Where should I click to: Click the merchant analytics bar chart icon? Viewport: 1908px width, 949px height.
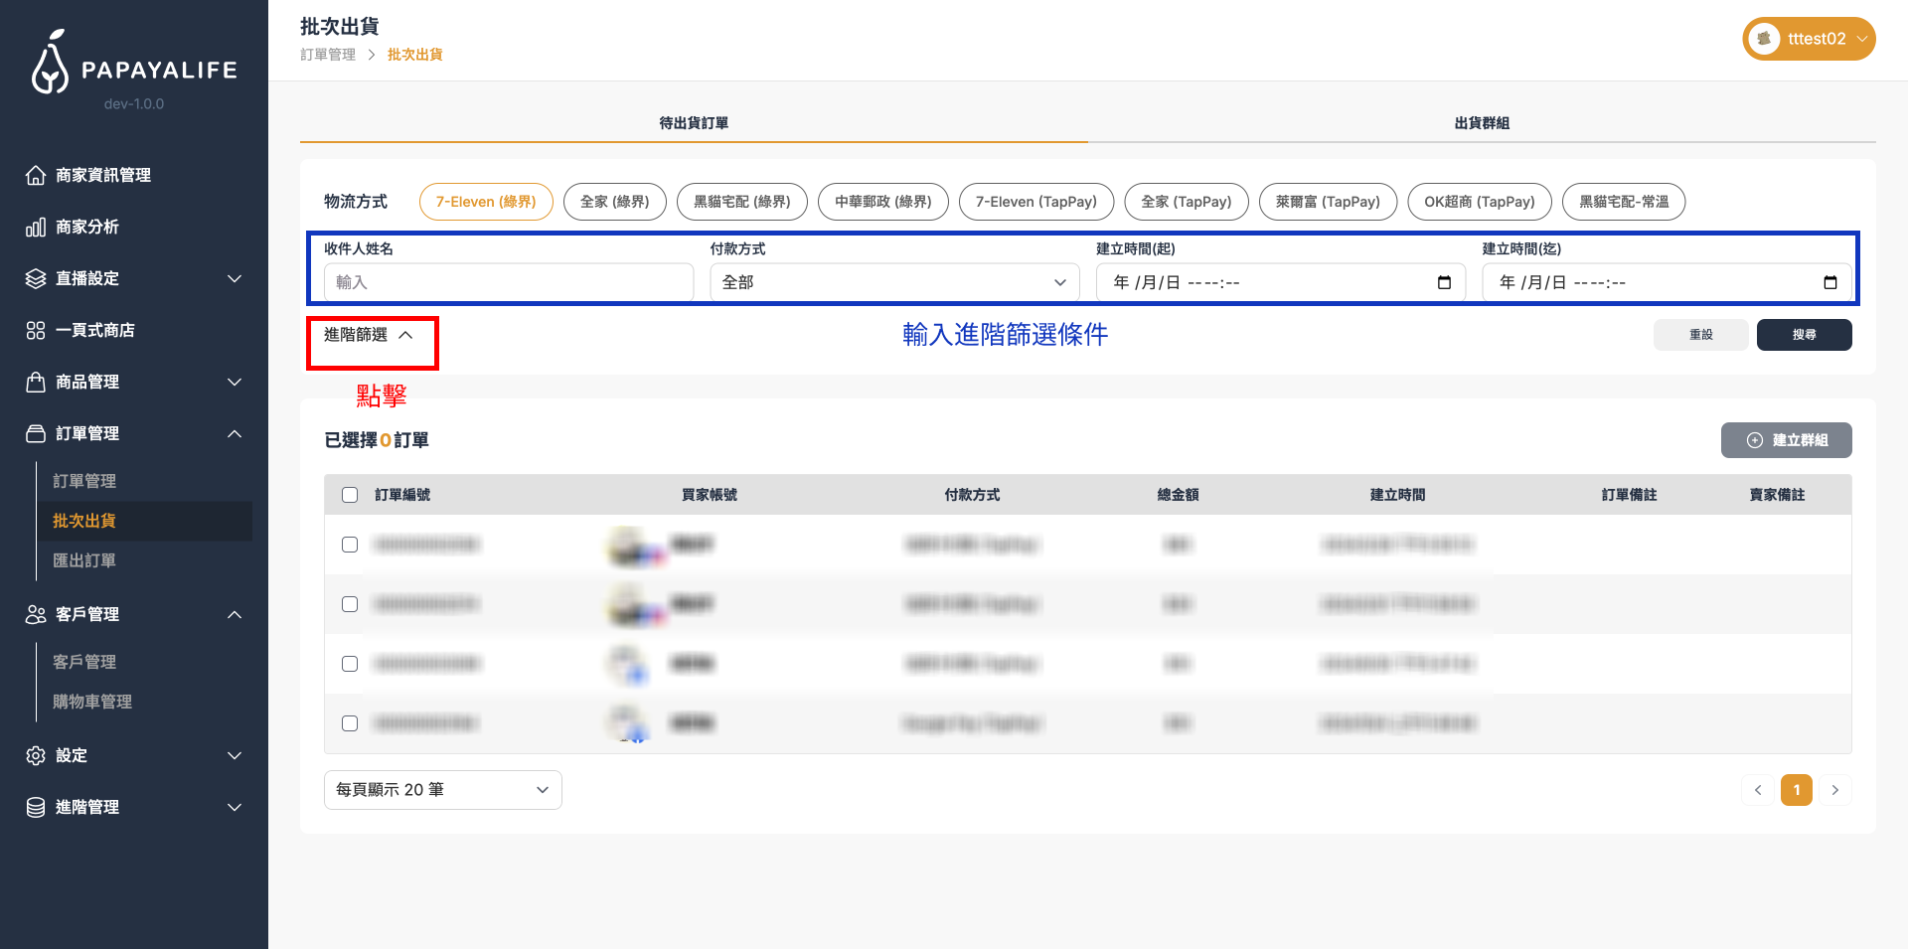click(x=36, y=228)
